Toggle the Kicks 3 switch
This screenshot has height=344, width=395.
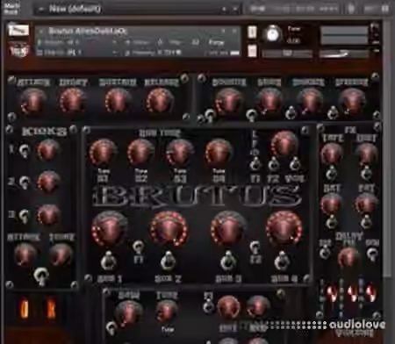[x=24, y=216]
